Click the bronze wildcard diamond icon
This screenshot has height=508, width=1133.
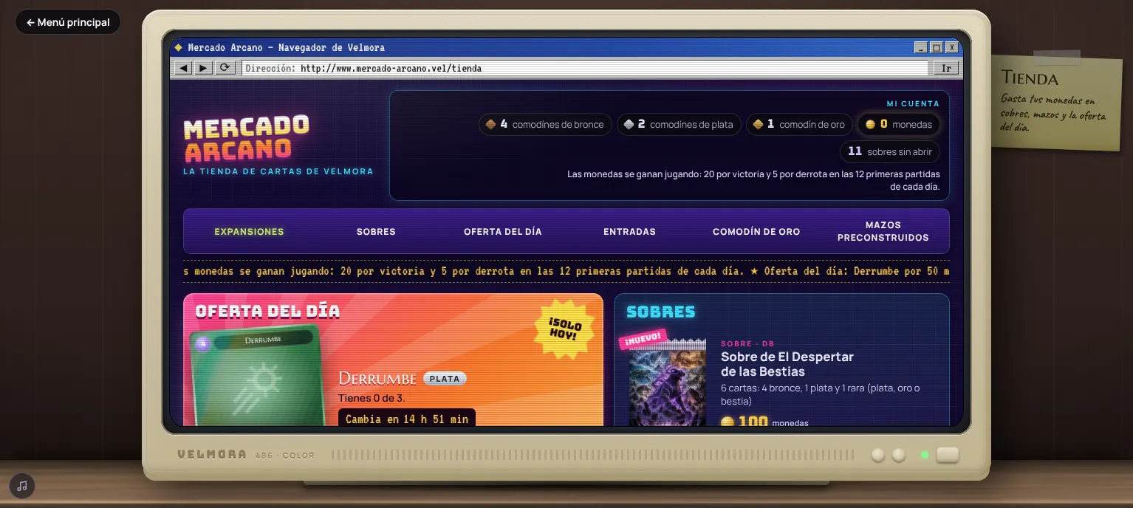(490, 124)
